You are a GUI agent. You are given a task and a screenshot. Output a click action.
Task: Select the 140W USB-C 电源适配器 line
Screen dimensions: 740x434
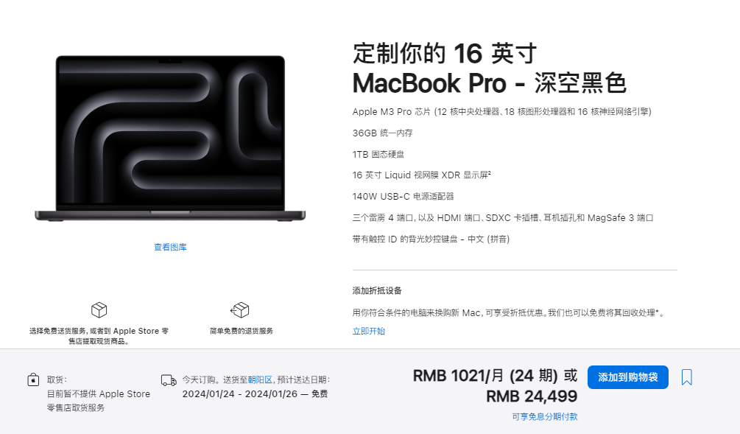pyautogui.click(x=403, y=197)
